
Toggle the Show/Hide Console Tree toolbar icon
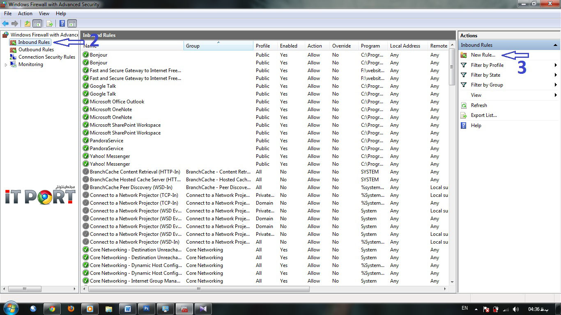[37, 23]
